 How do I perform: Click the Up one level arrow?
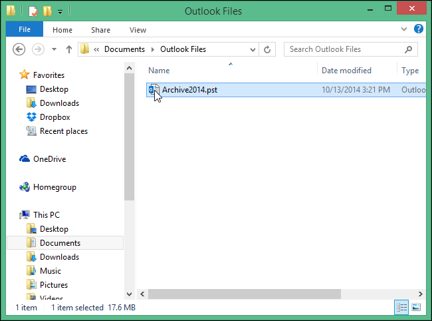coord(68,49)
